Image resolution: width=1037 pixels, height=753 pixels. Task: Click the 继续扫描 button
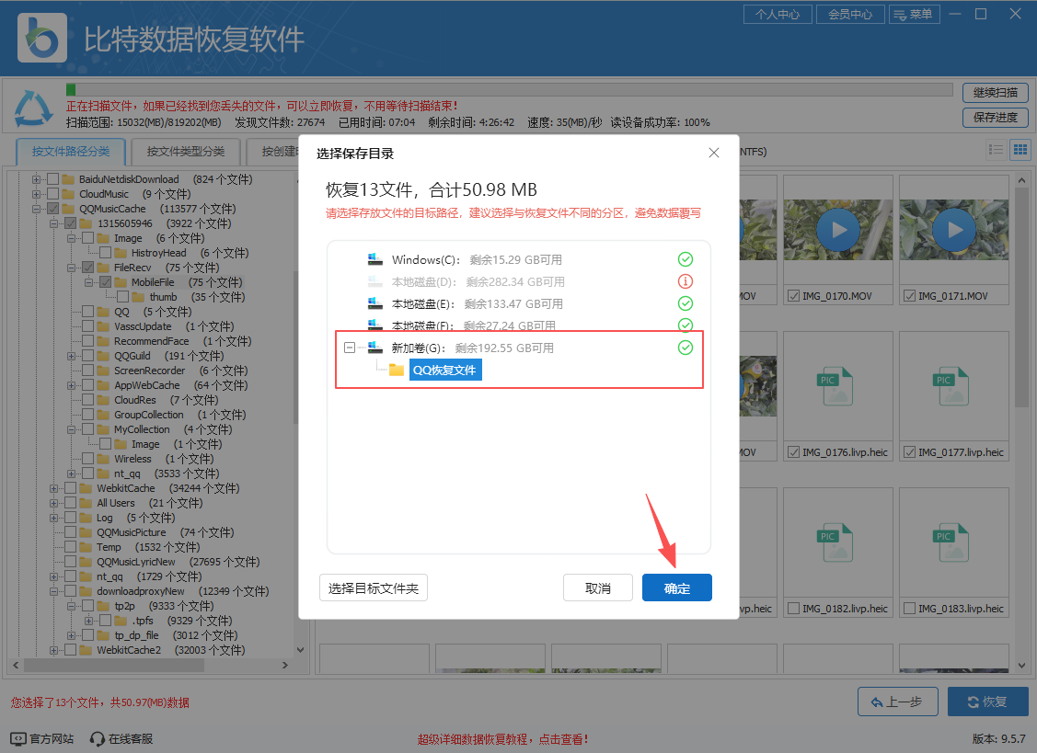pyautogui.click(x=995, y=92)
